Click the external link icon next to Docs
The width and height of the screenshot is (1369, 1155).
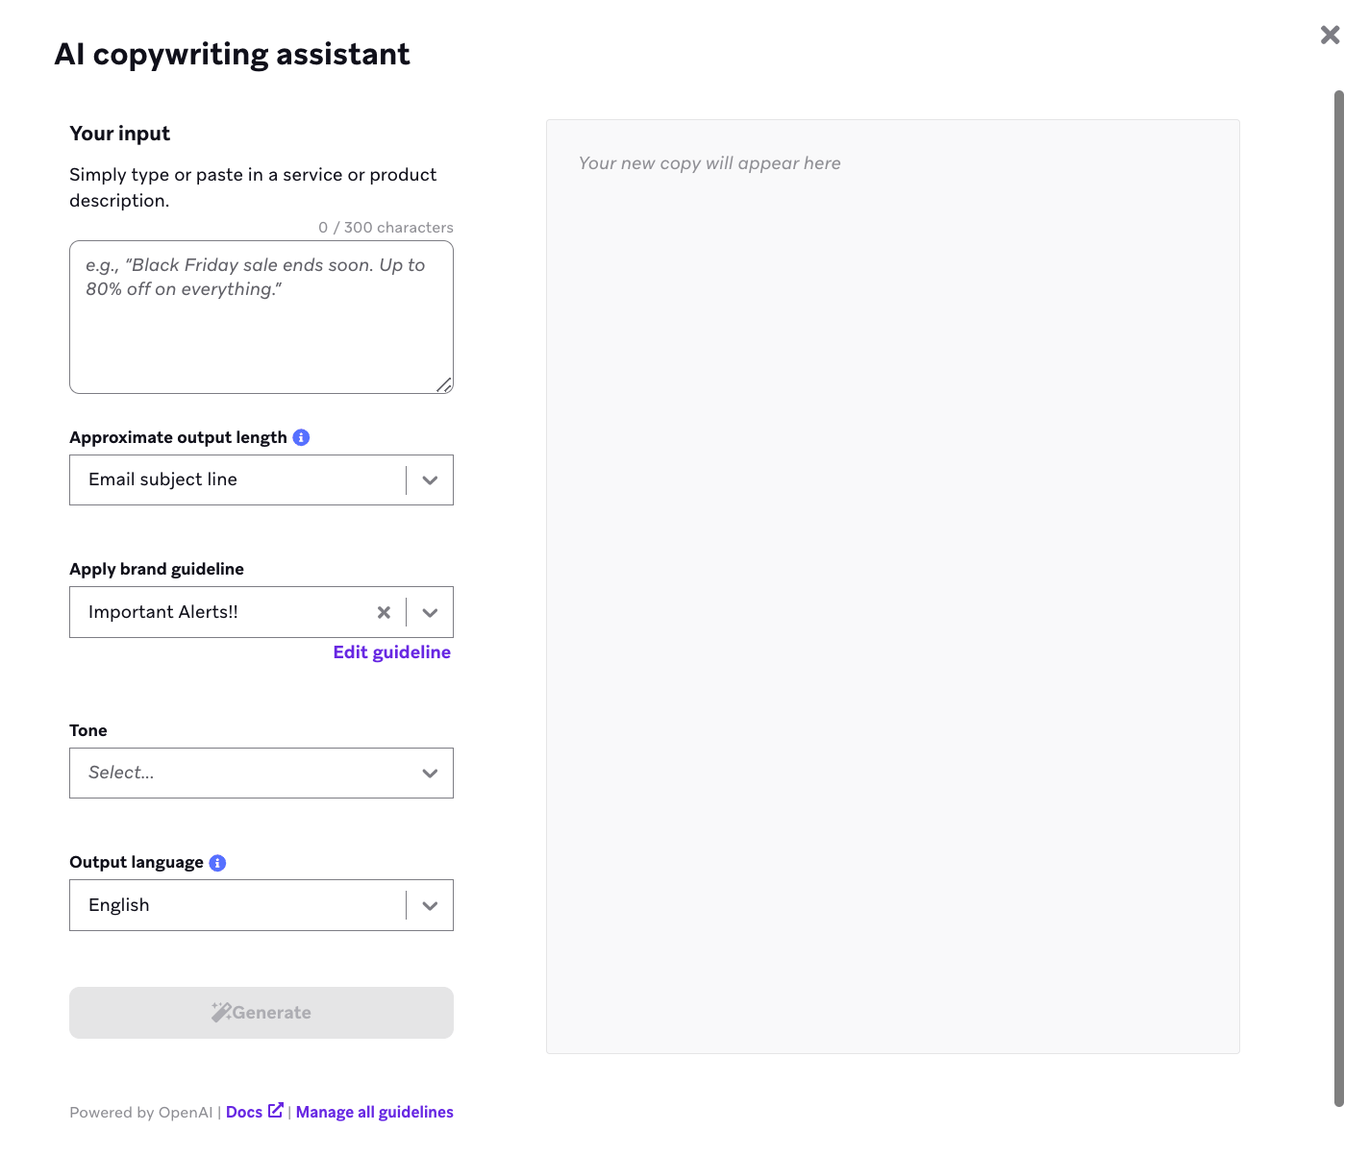pos(276,1110)
